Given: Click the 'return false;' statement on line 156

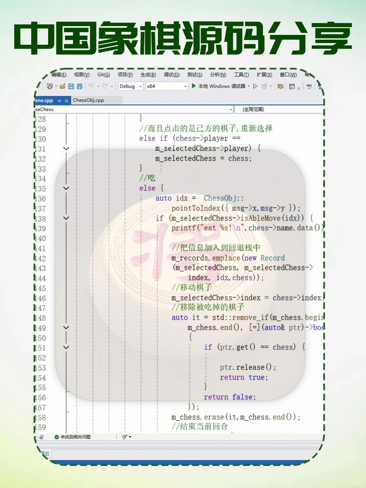Looking at the screenshot, I should 230,397.
